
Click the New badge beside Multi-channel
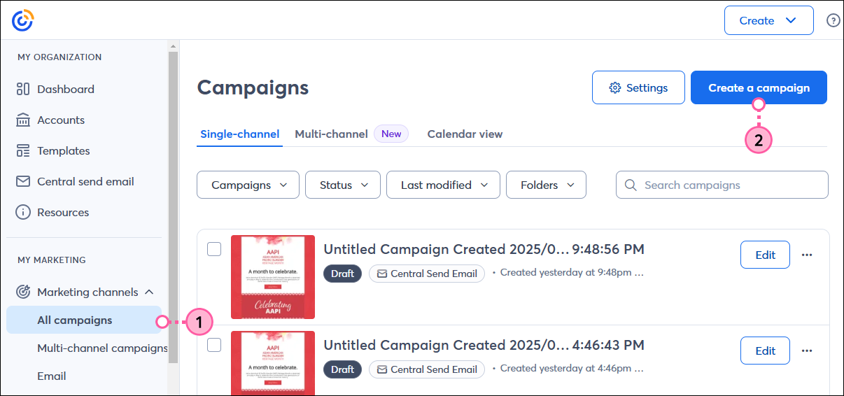[x=391, y=134]
